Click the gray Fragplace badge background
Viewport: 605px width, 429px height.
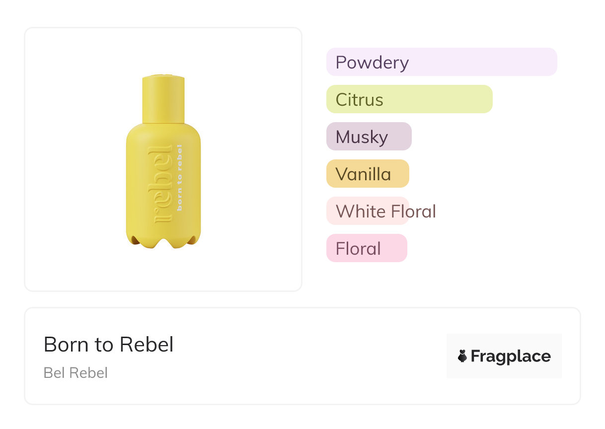point(504,340)
